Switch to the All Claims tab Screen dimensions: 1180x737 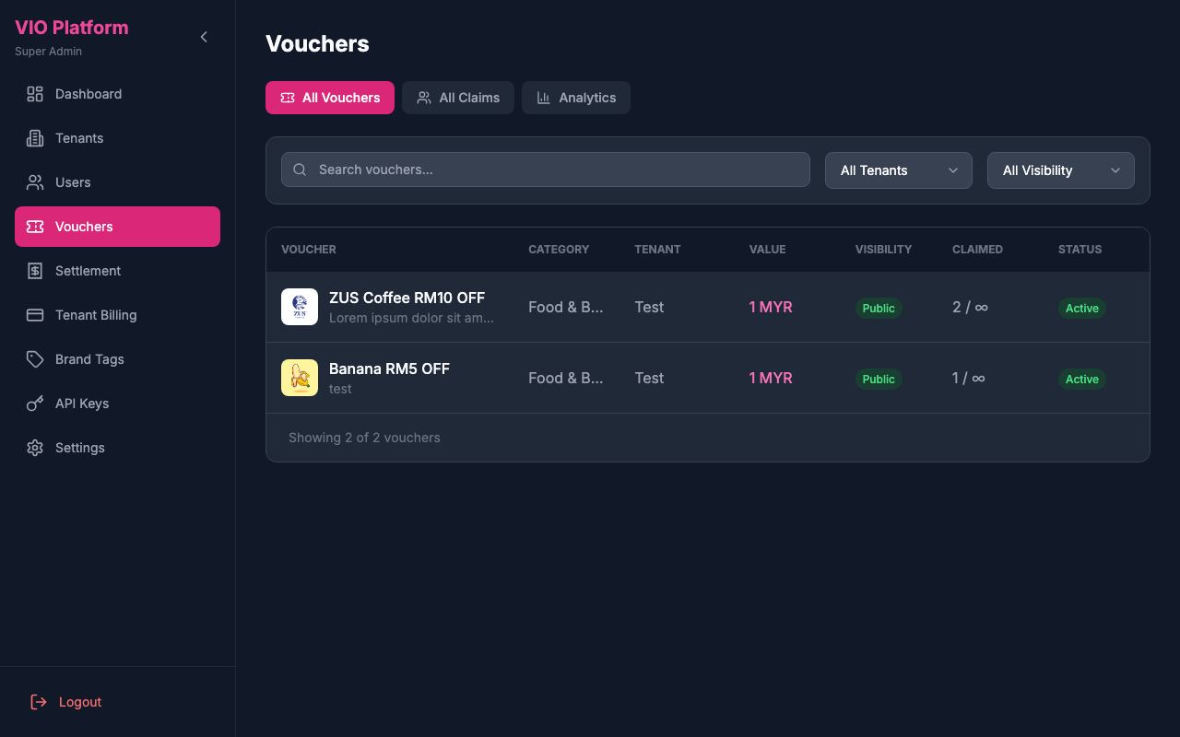click(457, 97)
